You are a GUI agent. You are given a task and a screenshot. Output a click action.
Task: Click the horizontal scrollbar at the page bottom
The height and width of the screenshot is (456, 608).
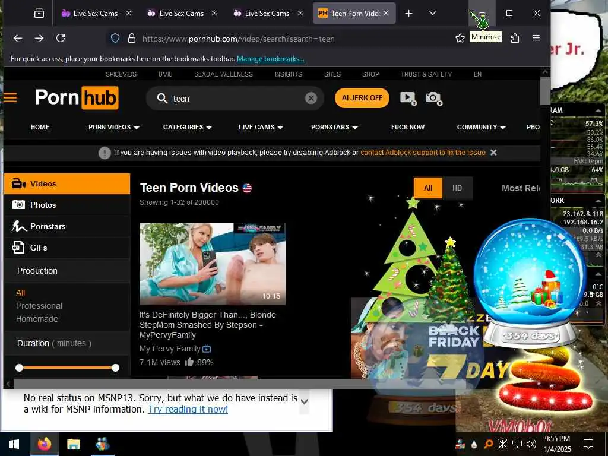(x=239, y=384)
